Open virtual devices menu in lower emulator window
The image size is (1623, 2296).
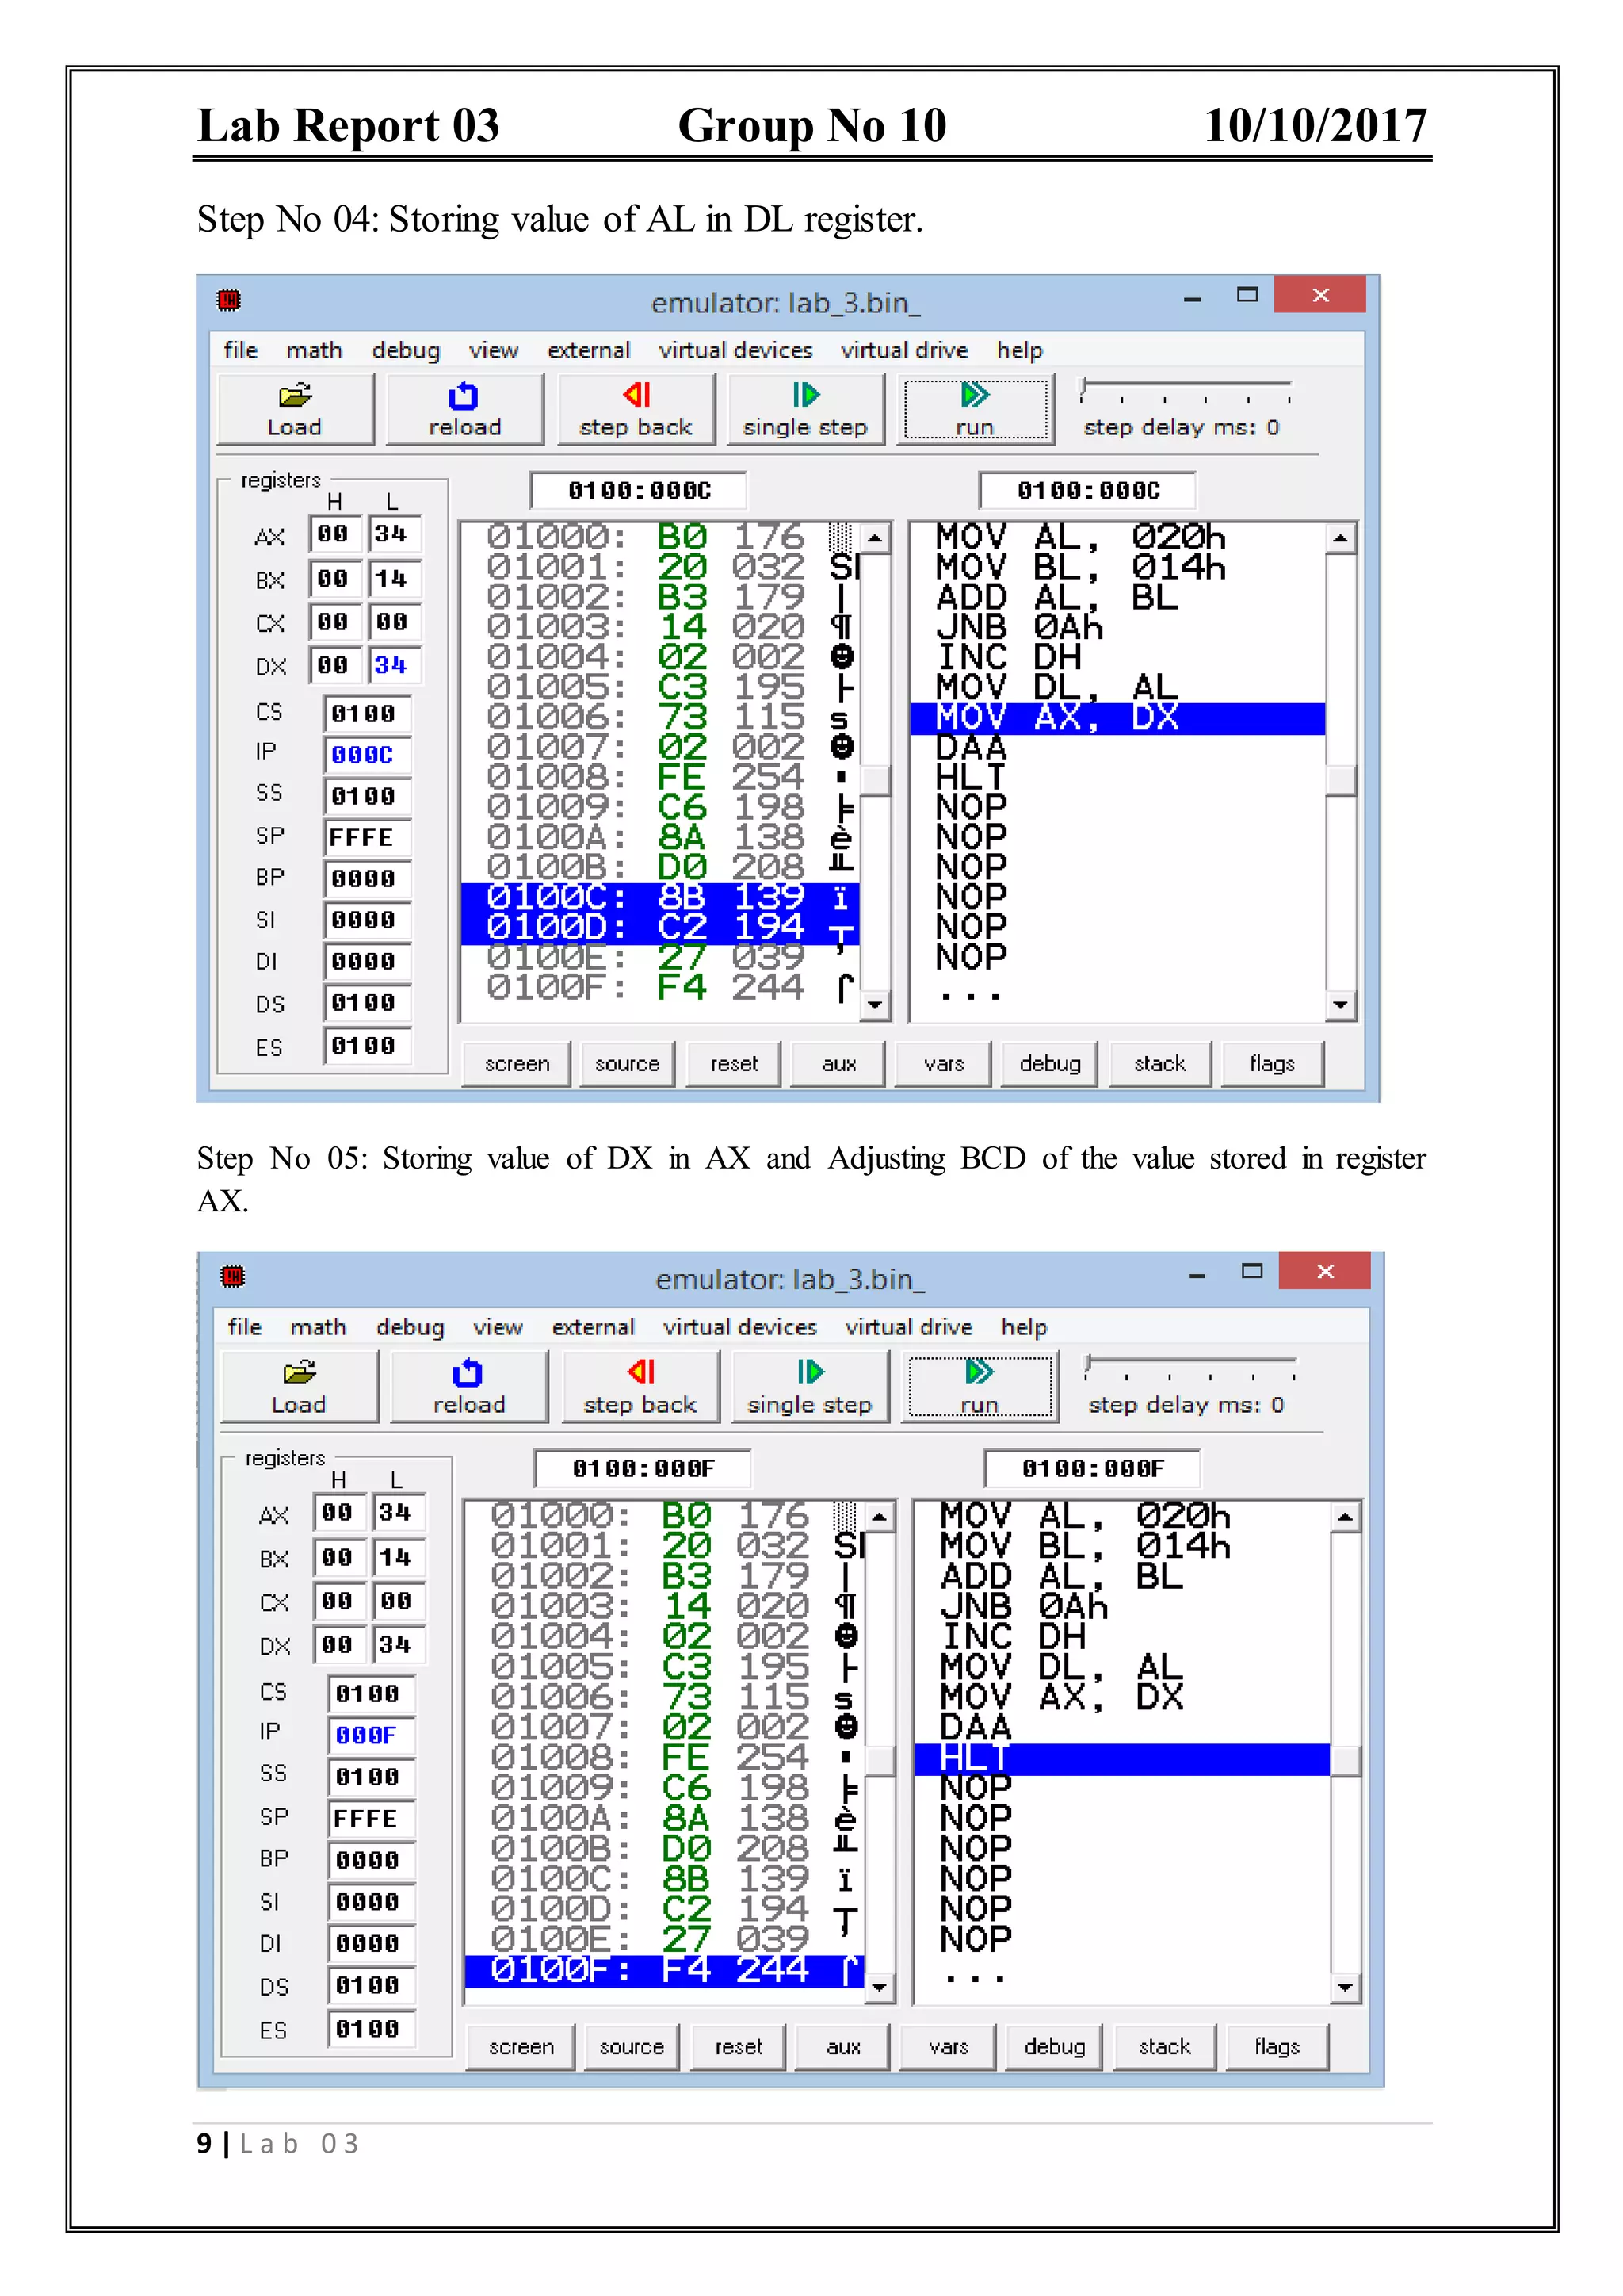click(739, 1327)
